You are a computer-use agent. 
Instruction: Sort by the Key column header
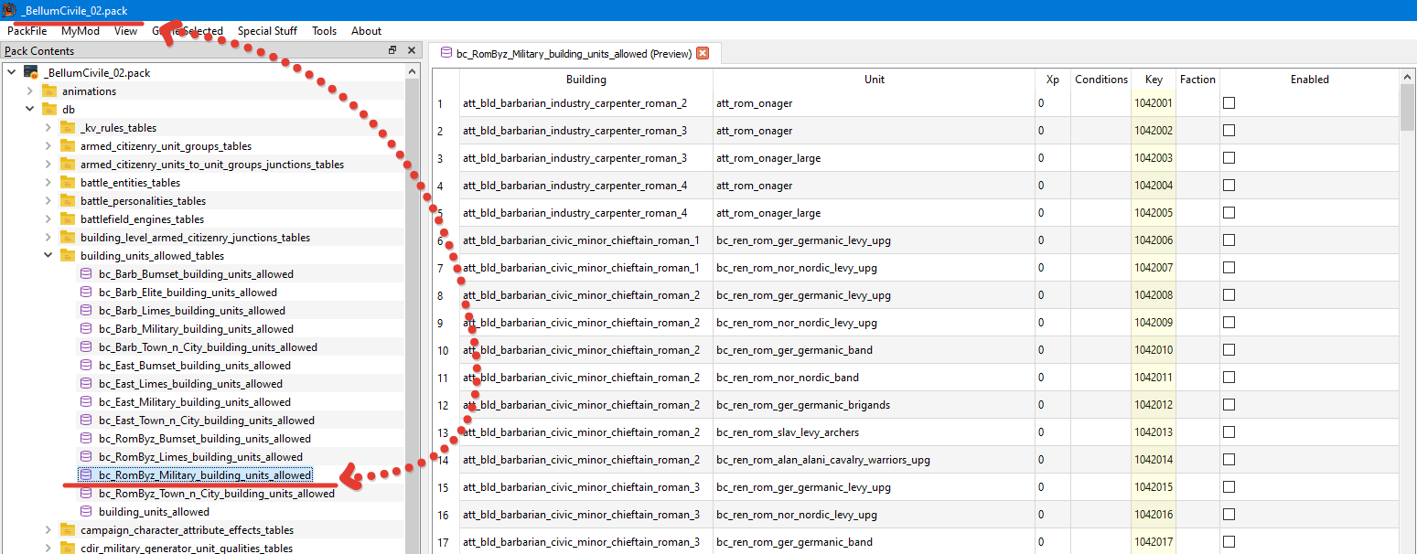[1154, 80]
